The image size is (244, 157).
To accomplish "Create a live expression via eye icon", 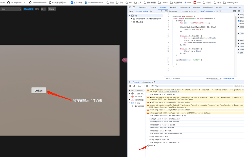I will (147, 86).
